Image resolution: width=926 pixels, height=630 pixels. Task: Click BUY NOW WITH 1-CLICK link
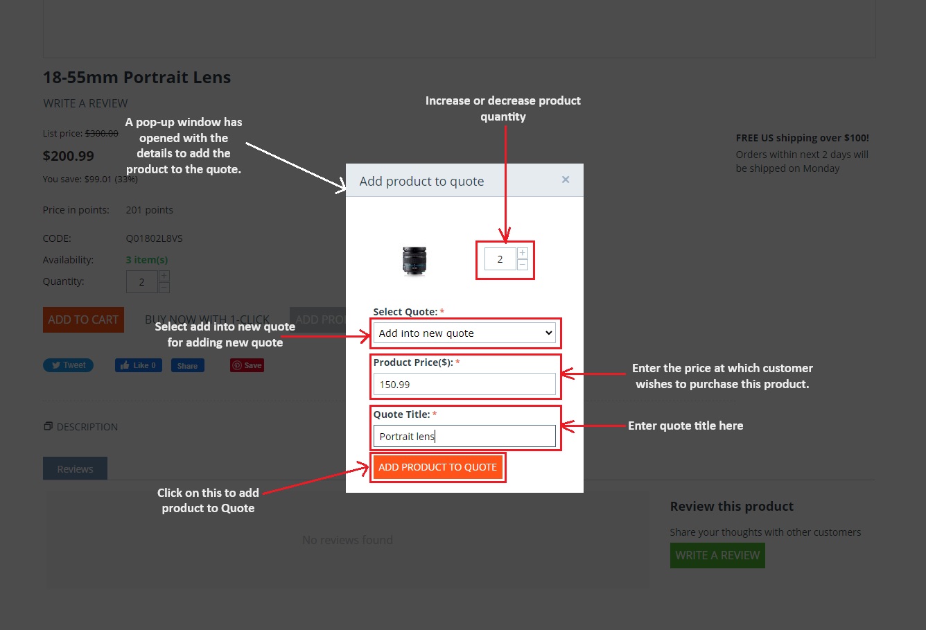(207, 320)
